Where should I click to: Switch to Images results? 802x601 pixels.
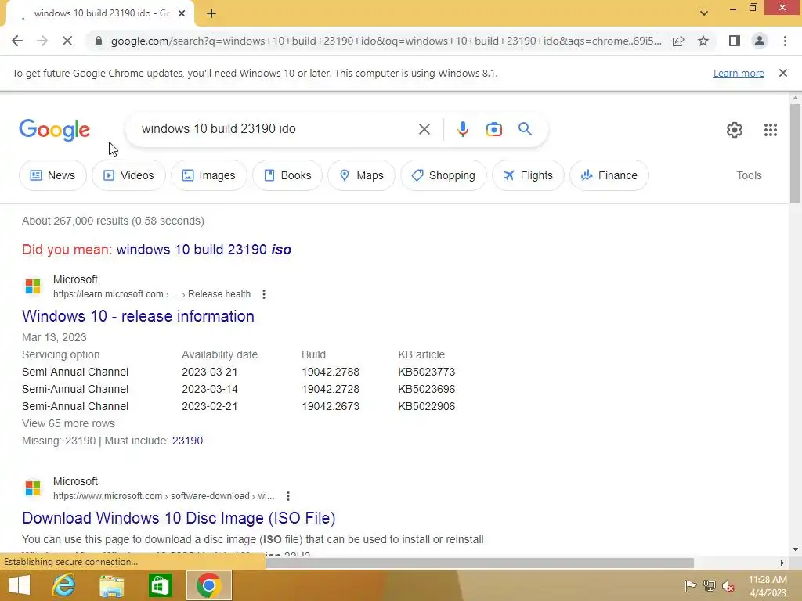[x=208, y=175]
